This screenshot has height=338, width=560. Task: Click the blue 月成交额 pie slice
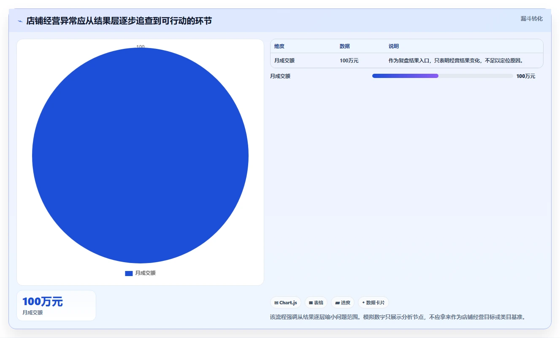point(140,156)
